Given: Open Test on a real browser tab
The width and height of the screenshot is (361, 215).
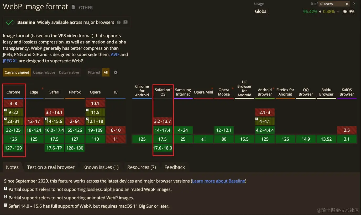Looking at the screenshot, I should [51, 167].
